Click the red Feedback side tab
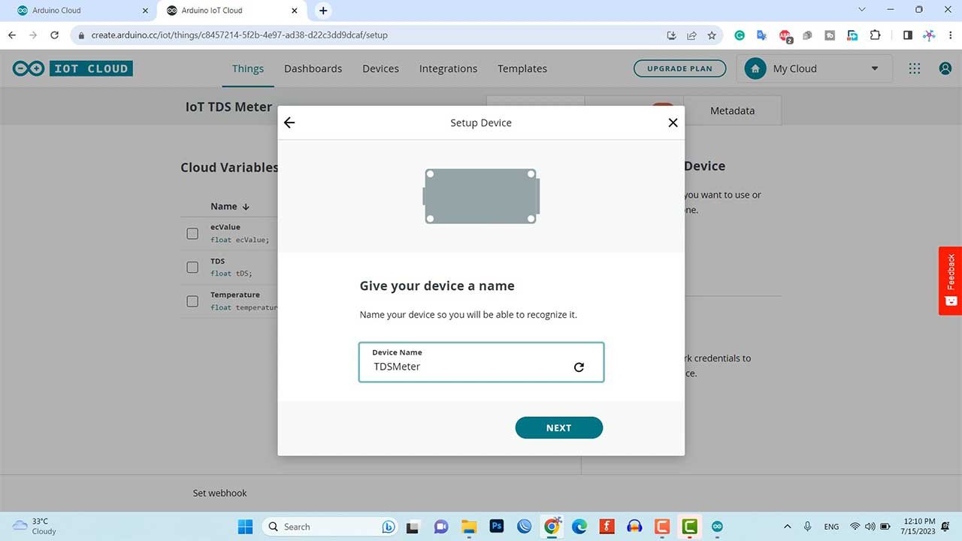962x541 pixels. coord(950,280)
